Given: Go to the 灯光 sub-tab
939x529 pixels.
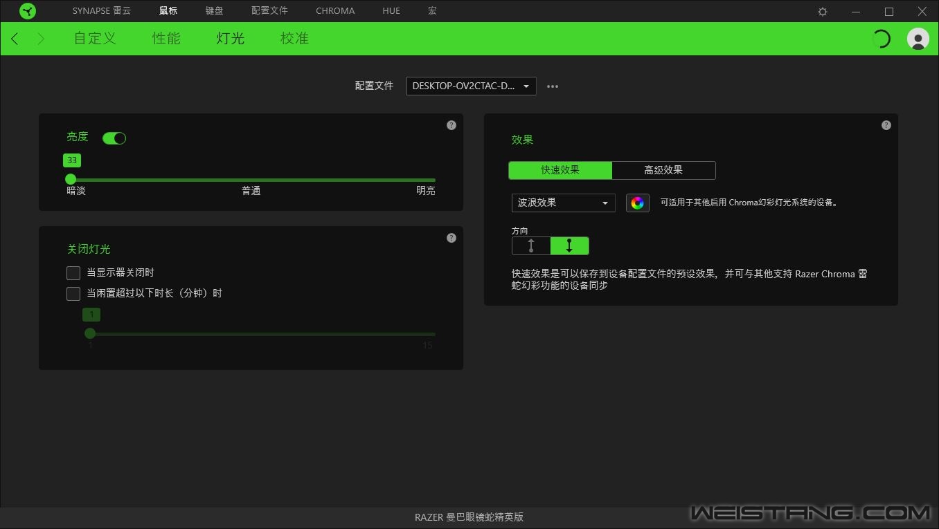Looking at the screenshot, I should (230, 39).
